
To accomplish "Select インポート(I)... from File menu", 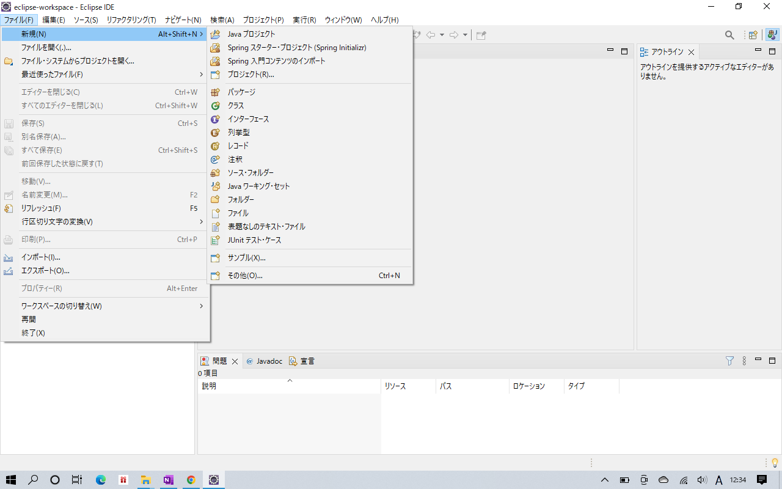I will pyautogui.click(x=41, y=257).
